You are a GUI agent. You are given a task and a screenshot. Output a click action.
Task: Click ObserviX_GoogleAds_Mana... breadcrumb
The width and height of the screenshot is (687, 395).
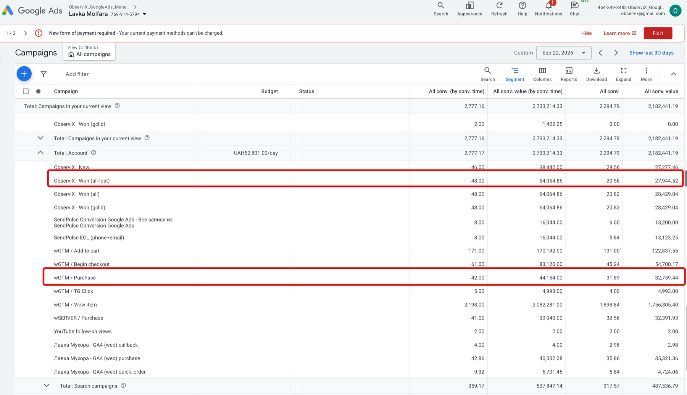point(99,7)
